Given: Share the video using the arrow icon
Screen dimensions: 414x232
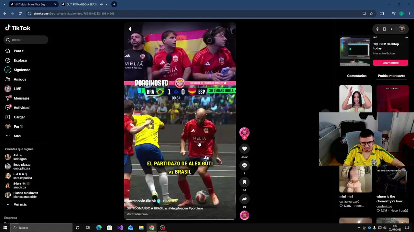Looking at the screenshot, I should point(245,199).
